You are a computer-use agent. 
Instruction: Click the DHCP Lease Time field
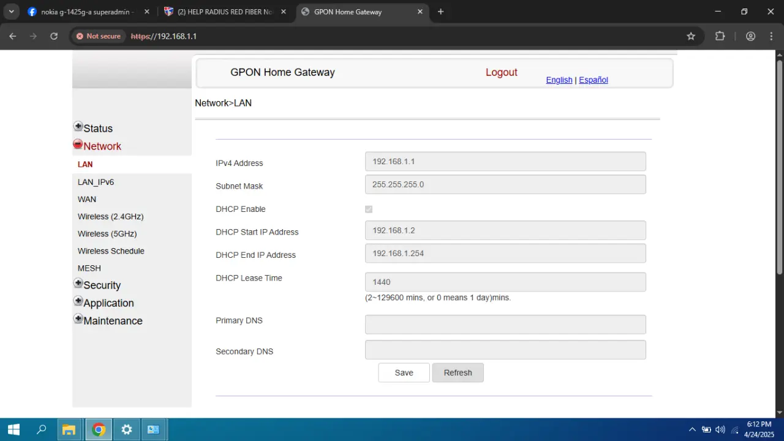pos(505,282)
